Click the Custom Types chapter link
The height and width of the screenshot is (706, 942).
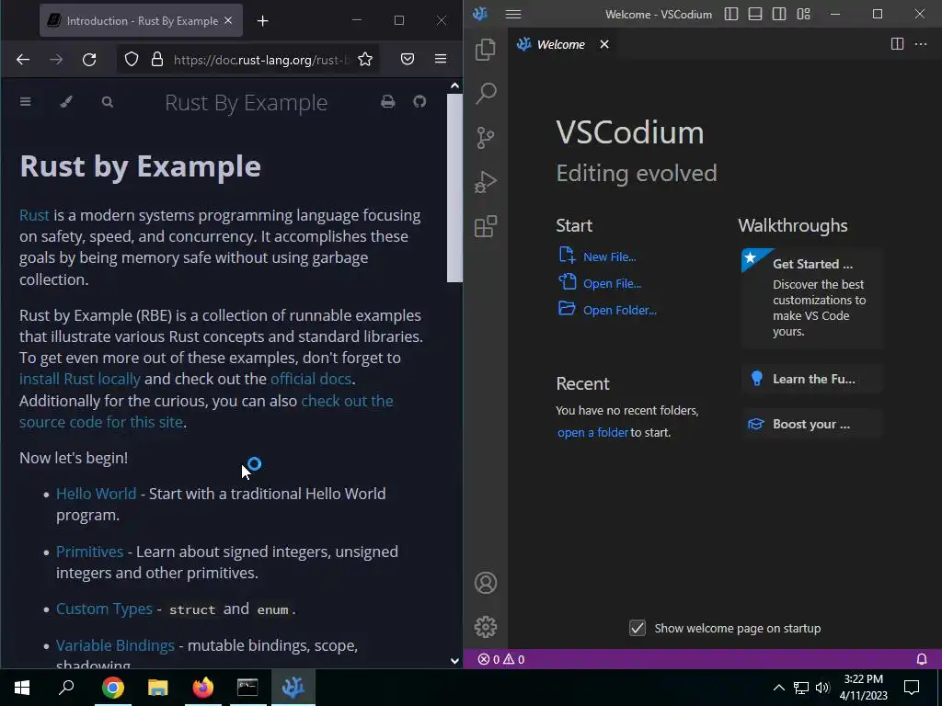(104, 609)
